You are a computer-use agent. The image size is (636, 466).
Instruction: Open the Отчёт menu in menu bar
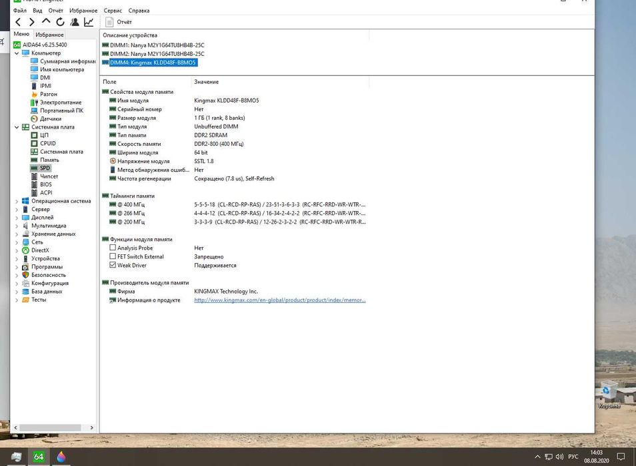pos(55,11)
